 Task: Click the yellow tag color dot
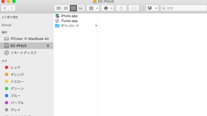[x=7, y=81]
